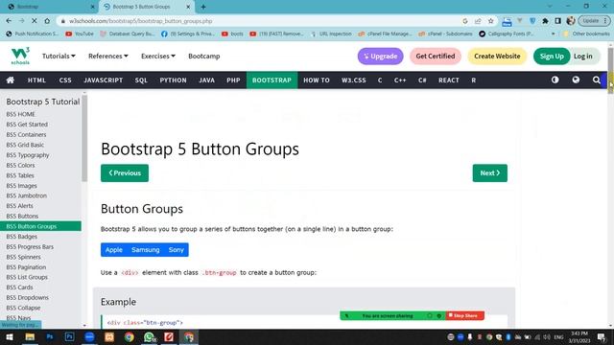The image size is (614, 345).
Task: Open the globe language icon
Action: pos(576,80)
